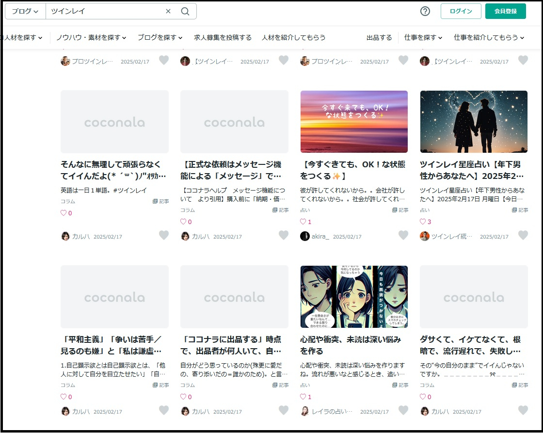Favorite the ココナラに出品する post gray heart

click(284, 410)
